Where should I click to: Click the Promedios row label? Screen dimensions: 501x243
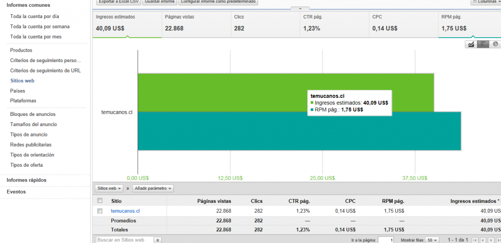(123, 221)
